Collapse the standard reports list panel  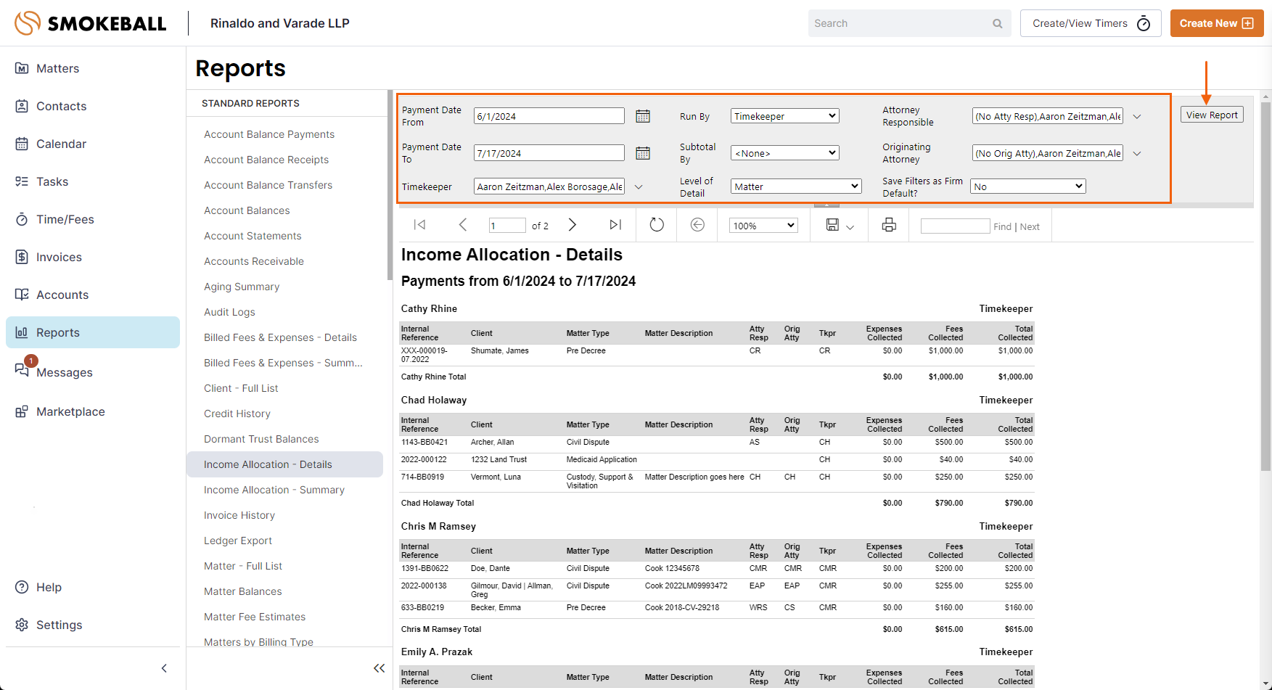(x=379, y=668)
